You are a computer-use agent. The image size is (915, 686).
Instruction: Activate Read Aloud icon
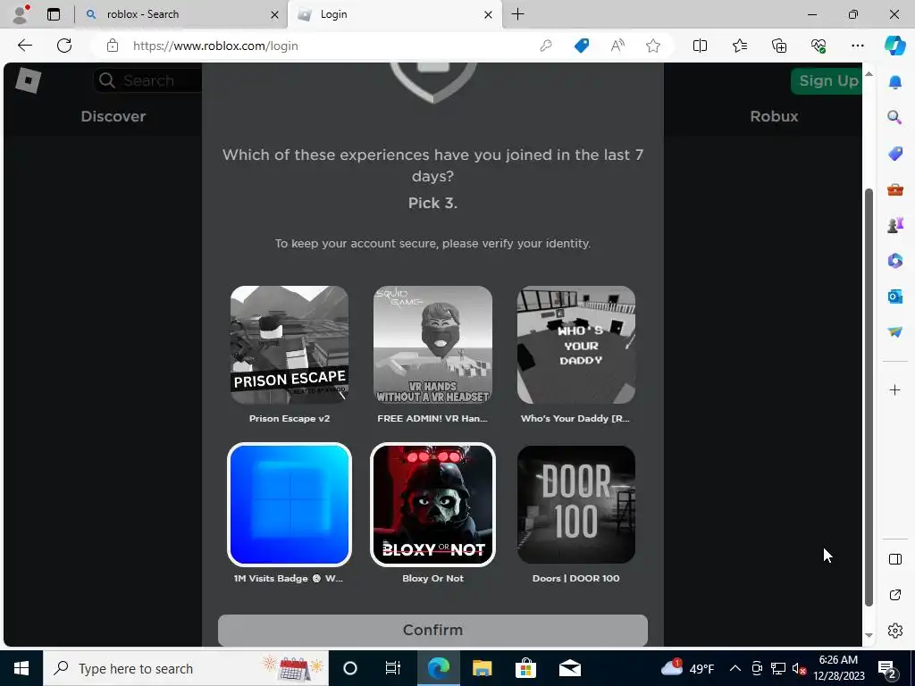[617, 46]
